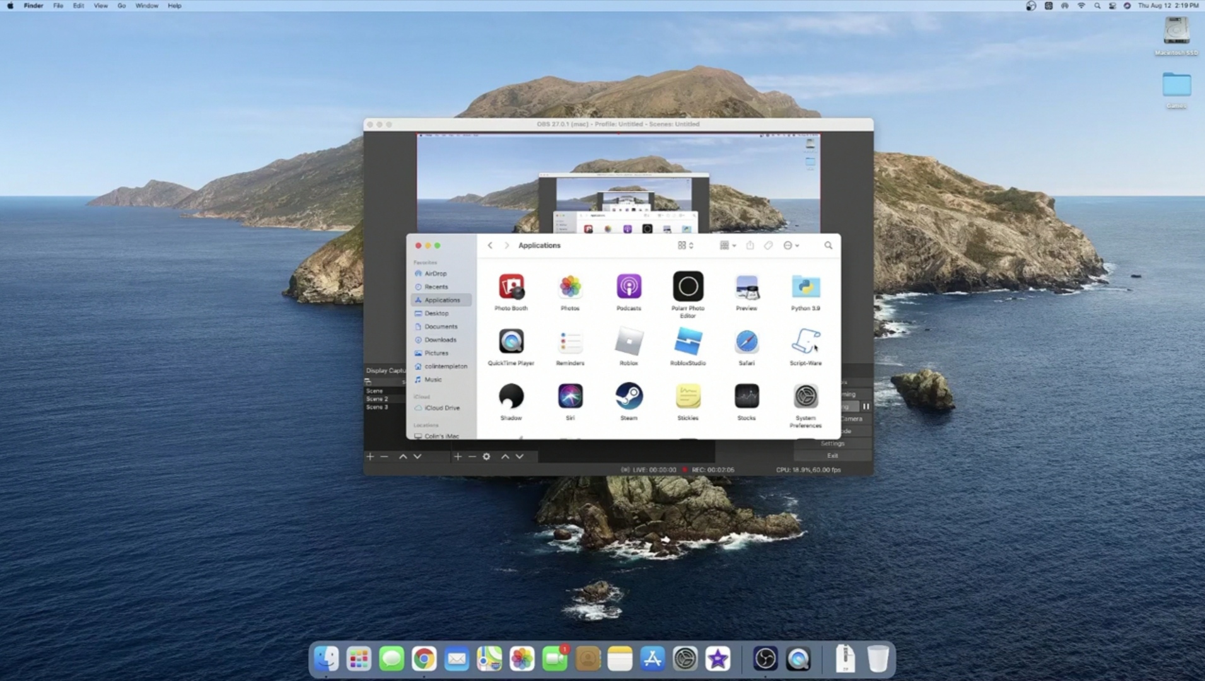Select the Script-Ware app icon
This screenshot has width=1205, height=681.
click(x=806, y=342)
